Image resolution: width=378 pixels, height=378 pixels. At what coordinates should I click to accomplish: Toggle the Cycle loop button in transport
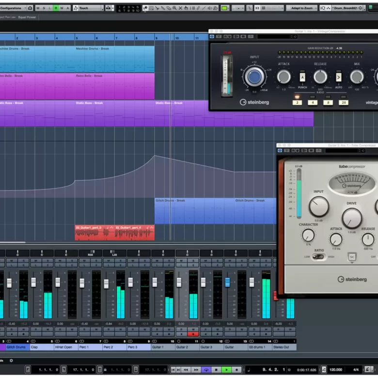[x=206, y=370]
